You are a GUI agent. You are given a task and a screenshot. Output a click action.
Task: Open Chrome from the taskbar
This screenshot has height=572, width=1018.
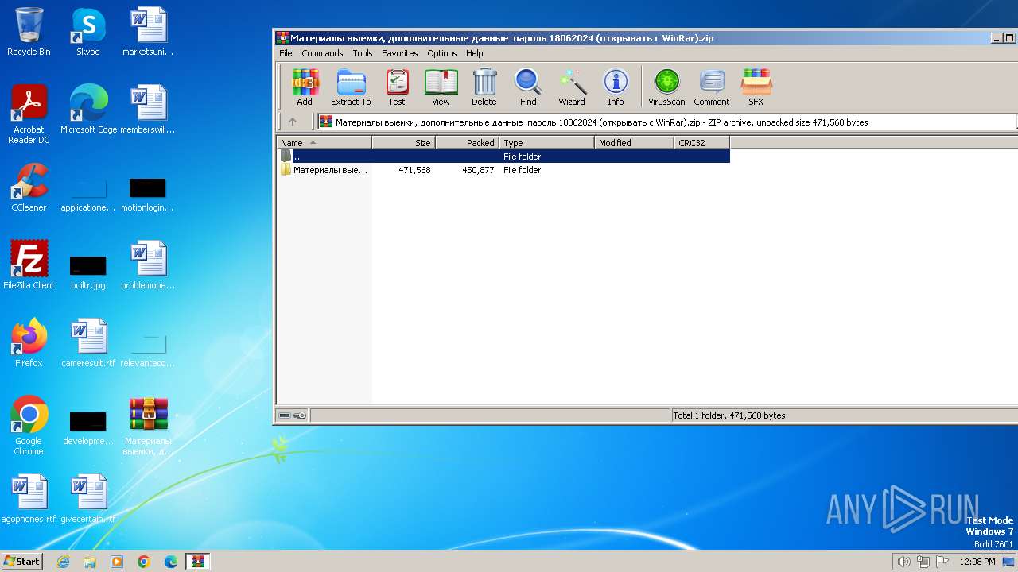pos(144,562)
